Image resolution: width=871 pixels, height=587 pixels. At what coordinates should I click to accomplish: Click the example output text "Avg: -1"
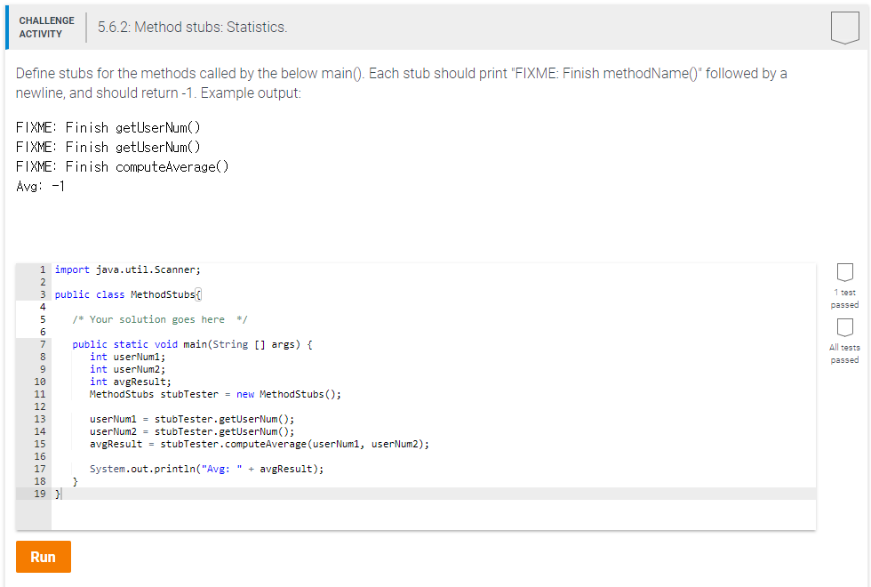coord(41,186)
